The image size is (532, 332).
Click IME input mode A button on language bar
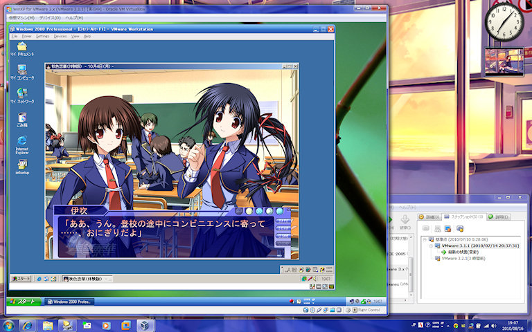point(289,270)
